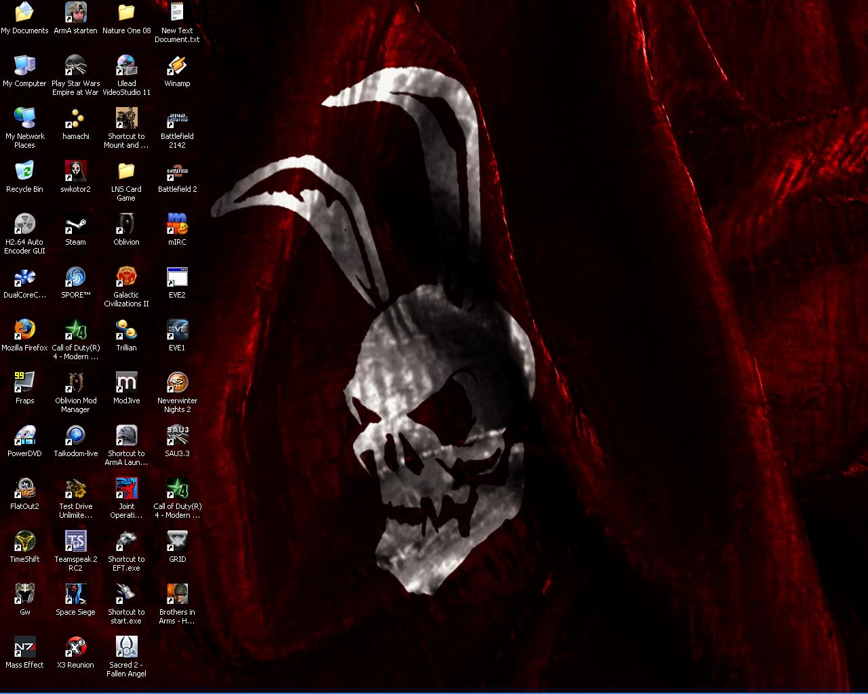Select the Trillian messenger icon
This screenshot has height=694, width=868.
pyautogui.click(x=126, y=330)
